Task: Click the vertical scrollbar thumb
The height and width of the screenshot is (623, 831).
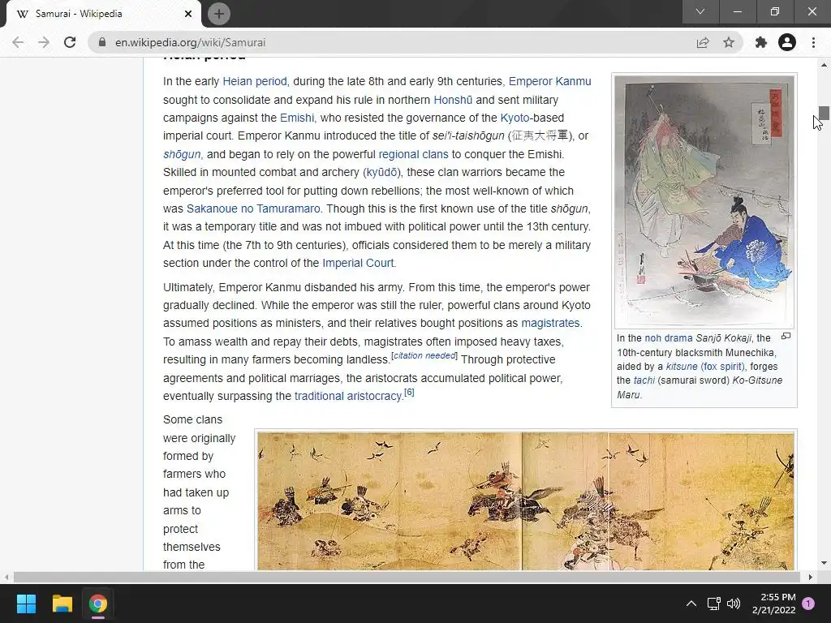Action: pyautogui.click(x=824, y=113)
